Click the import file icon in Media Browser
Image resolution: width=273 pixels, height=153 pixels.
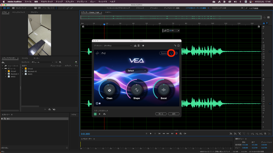coord(3,62)
